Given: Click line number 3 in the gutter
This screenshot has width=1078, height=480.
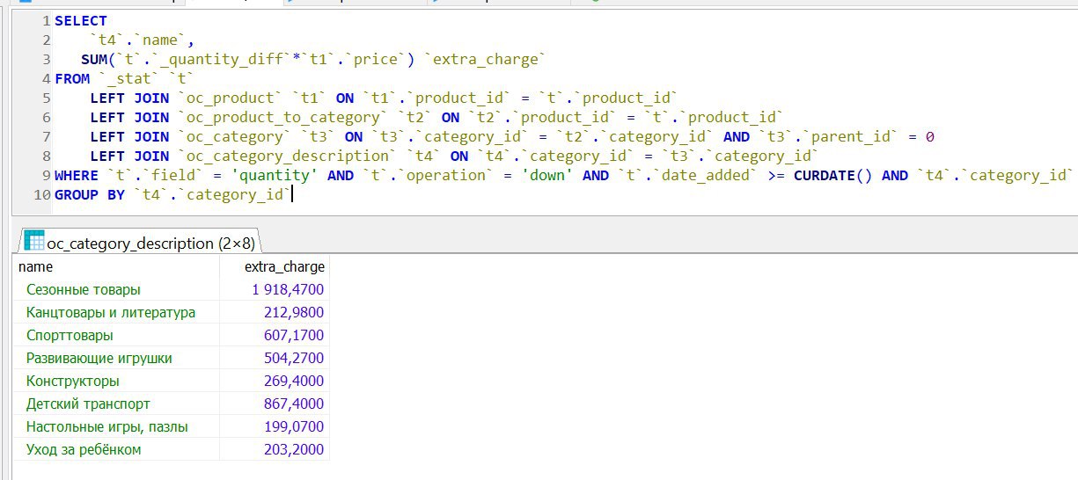Looking at the screenshot, I should 46,59.
